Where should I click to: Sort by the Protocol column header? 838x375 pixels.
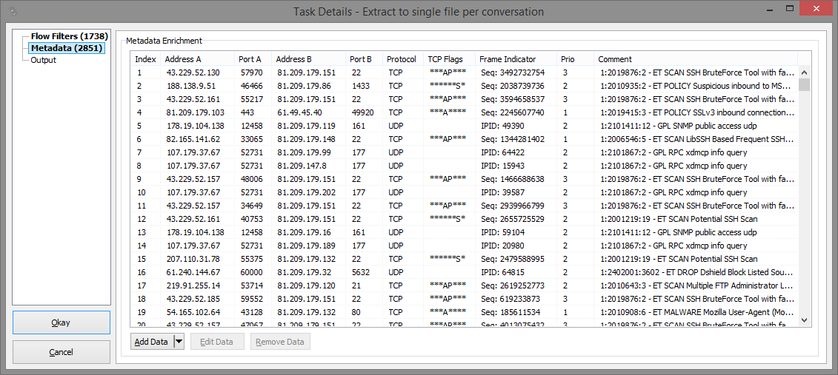[401, 59]
